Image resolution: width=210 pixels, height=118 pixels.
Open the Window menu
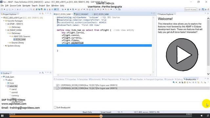(x=55, y=6)
